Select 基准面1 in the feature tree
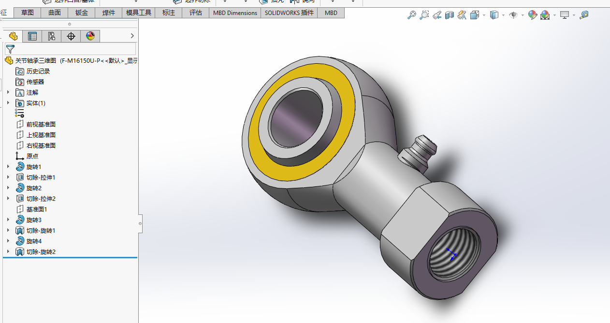Image resolution: width=610 pixels, height=323 pixels. click(36, 209)
